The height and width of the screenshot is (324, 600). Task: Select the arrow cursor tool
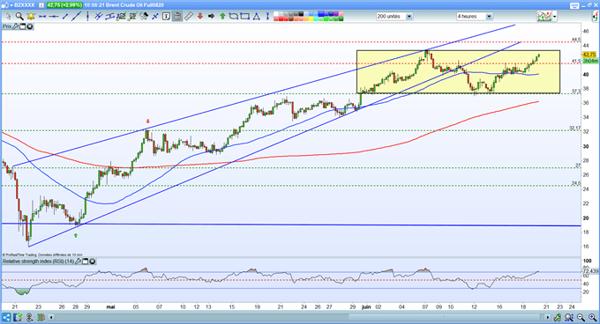[x=9, y=17]
